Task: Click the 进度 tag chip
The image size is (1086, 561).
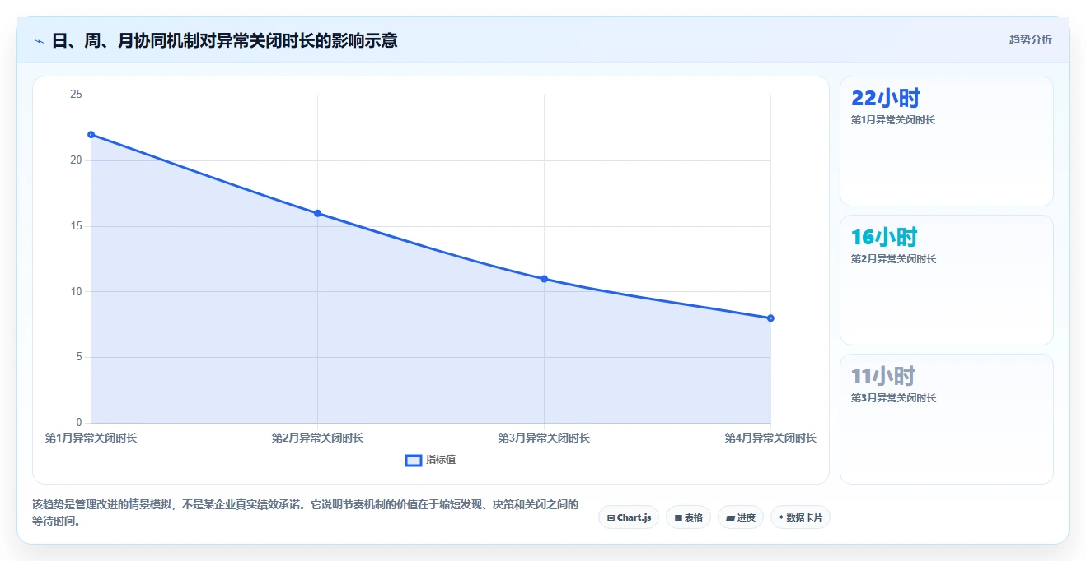Action: pos(741,517)
